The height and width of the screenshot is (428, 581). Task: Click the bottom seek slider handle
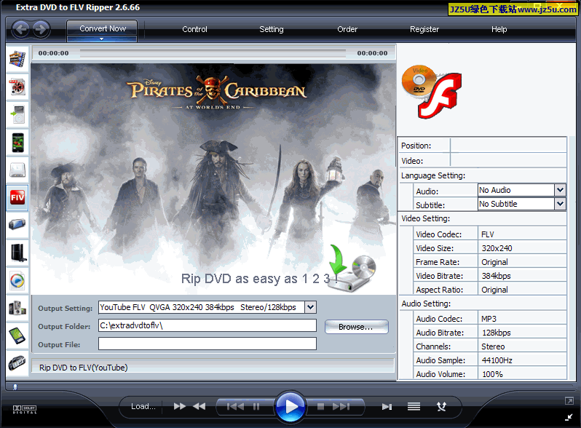tap(15, 387)
